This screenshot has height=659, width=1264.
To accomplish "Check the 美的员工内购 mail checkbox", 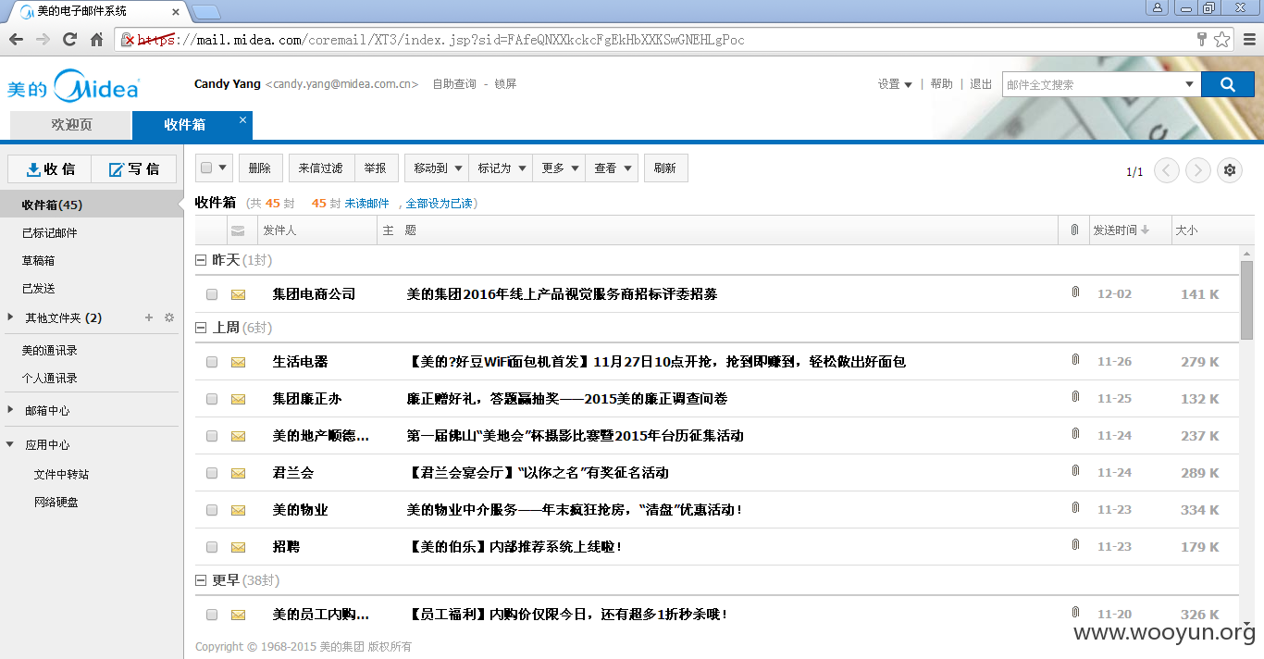I will pos(212,615).
